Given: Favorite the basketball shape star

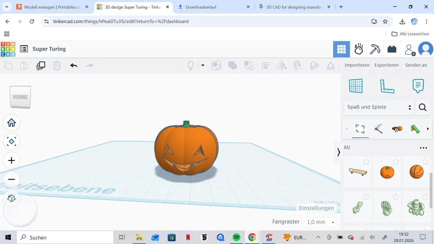Looking at the screenshot, I should [425, 162].
